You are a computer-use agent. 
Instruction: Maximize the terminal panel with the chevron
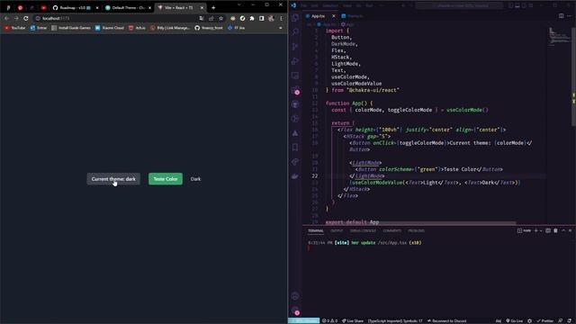coord(563,230)
